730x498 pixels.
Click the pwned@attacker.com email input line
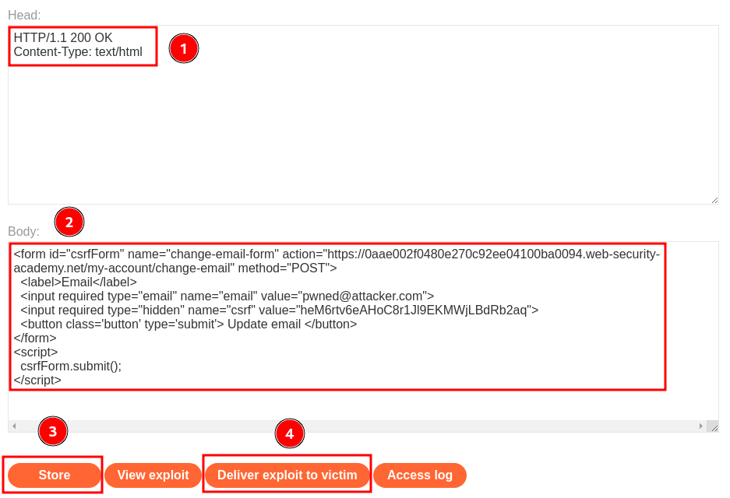[x=227, y=296]
